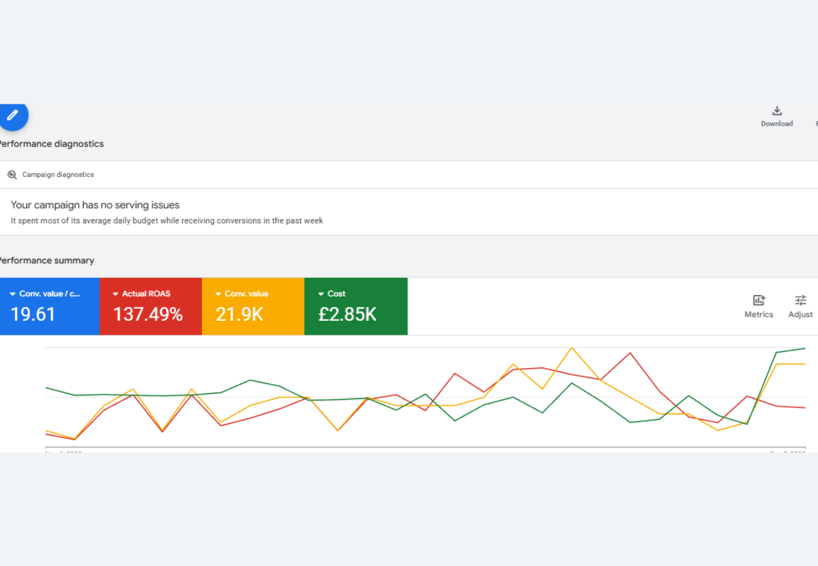Click the Download arrow icon
818x566 pixels.
click(776, 111)
